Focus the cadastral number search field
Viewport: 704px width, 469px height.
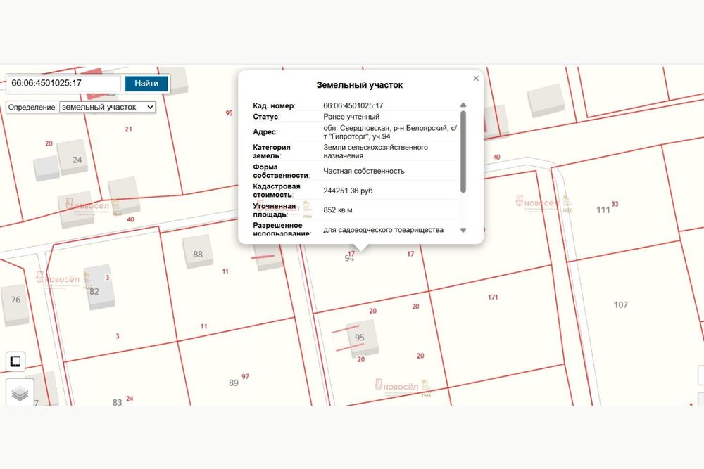point(64,83)
